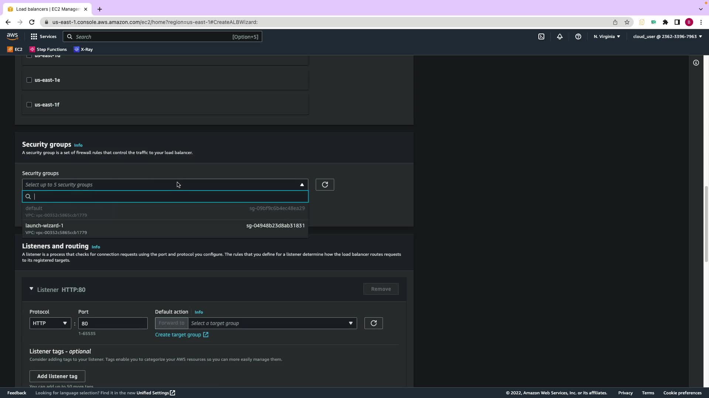Open the HTTP protocol dropdown

click(50, 323)
